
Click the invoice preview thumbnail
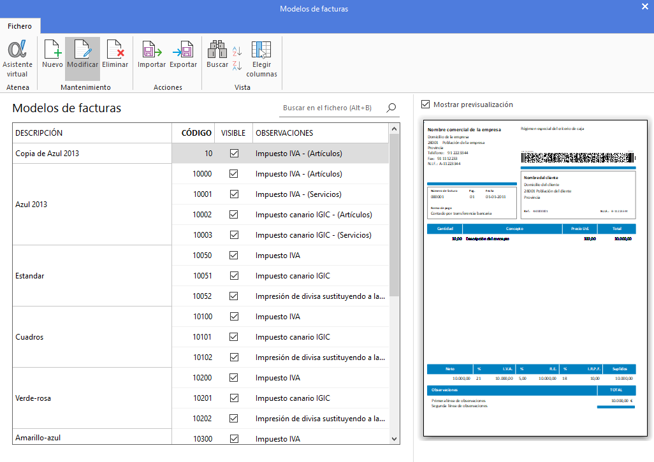535,278
